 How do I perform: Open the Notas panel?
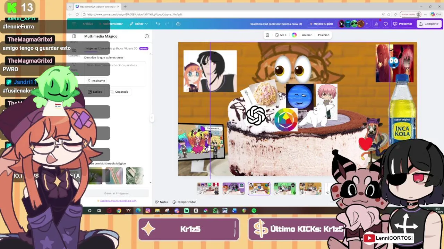tap(162, 202)
